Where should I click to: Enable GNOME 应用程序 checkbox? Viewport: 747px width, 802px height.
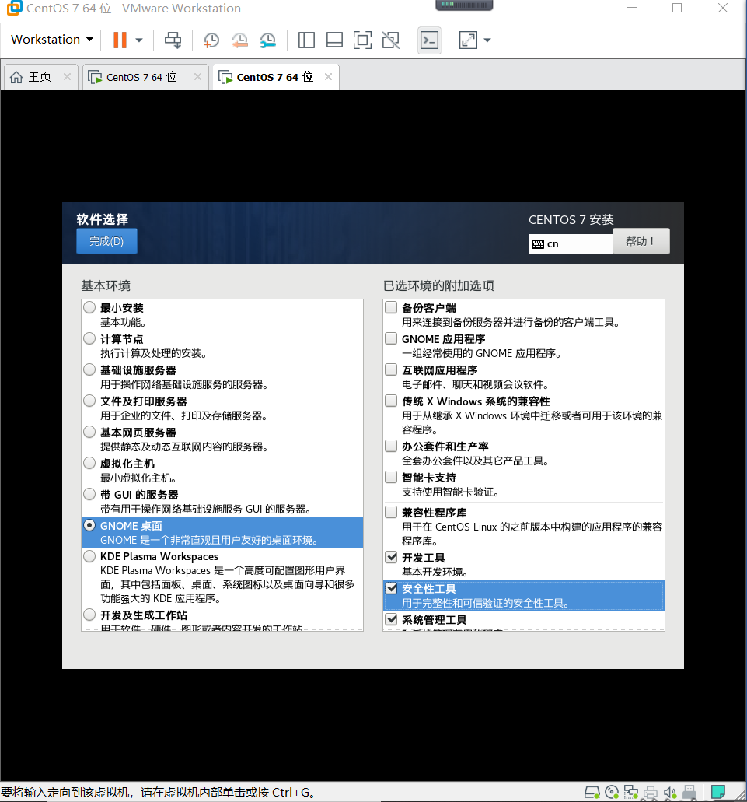[x=391, y=338]
